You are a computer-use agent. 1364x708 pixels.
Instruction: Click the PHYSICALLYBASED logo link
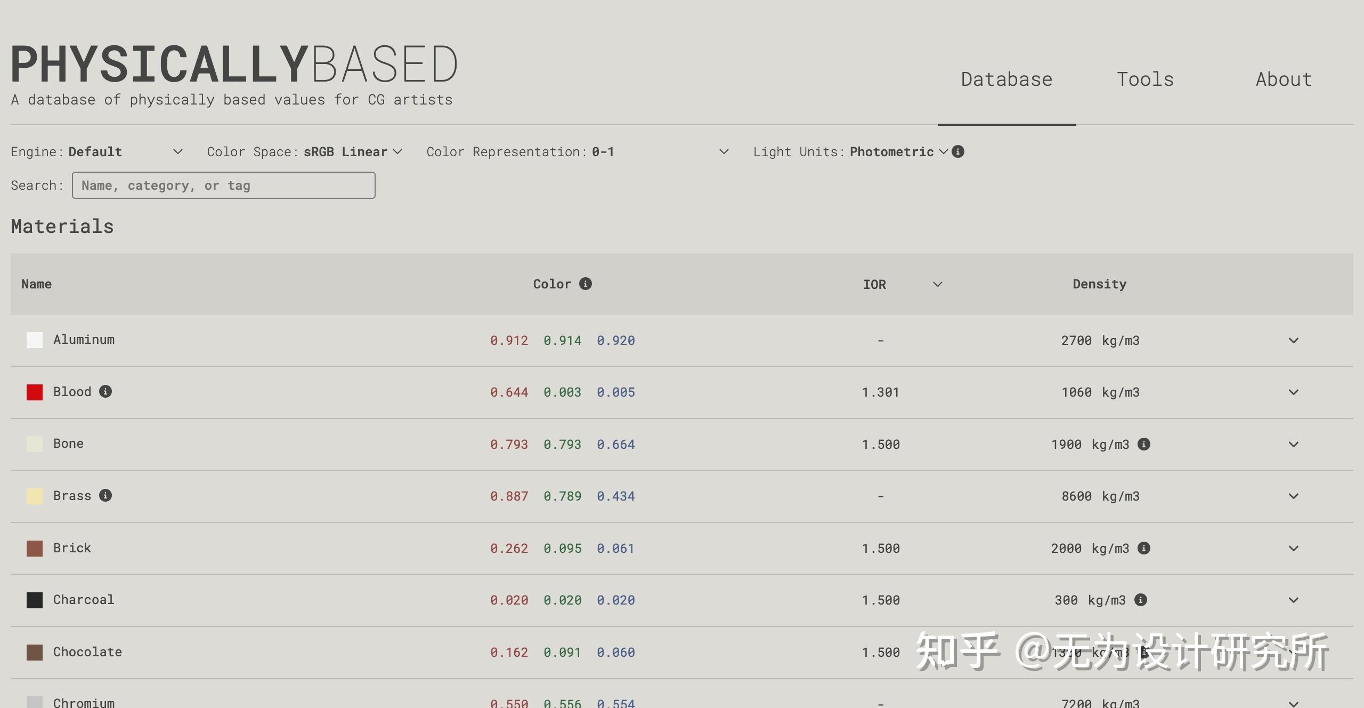[233, 65]
